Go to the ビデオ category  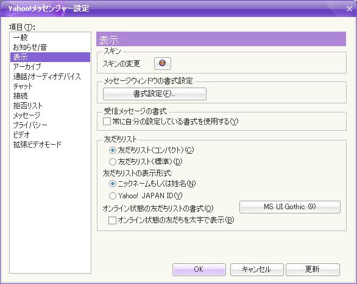pos(50,135)
